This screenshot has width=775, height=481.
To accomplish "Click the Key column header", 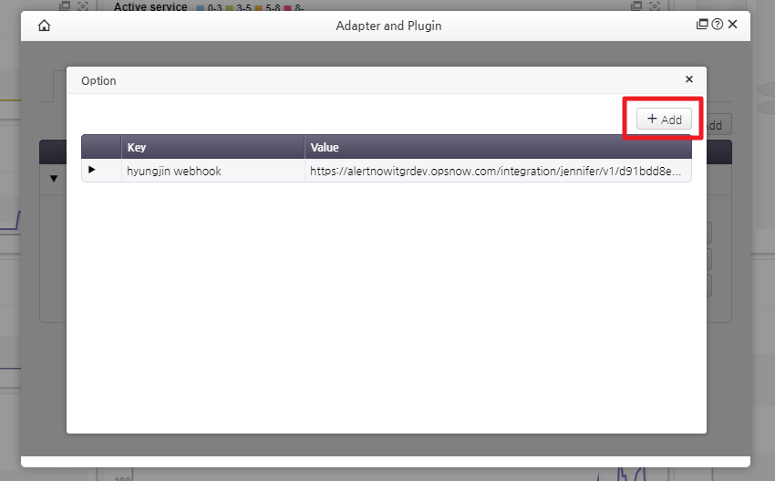I will coord(212,147).
